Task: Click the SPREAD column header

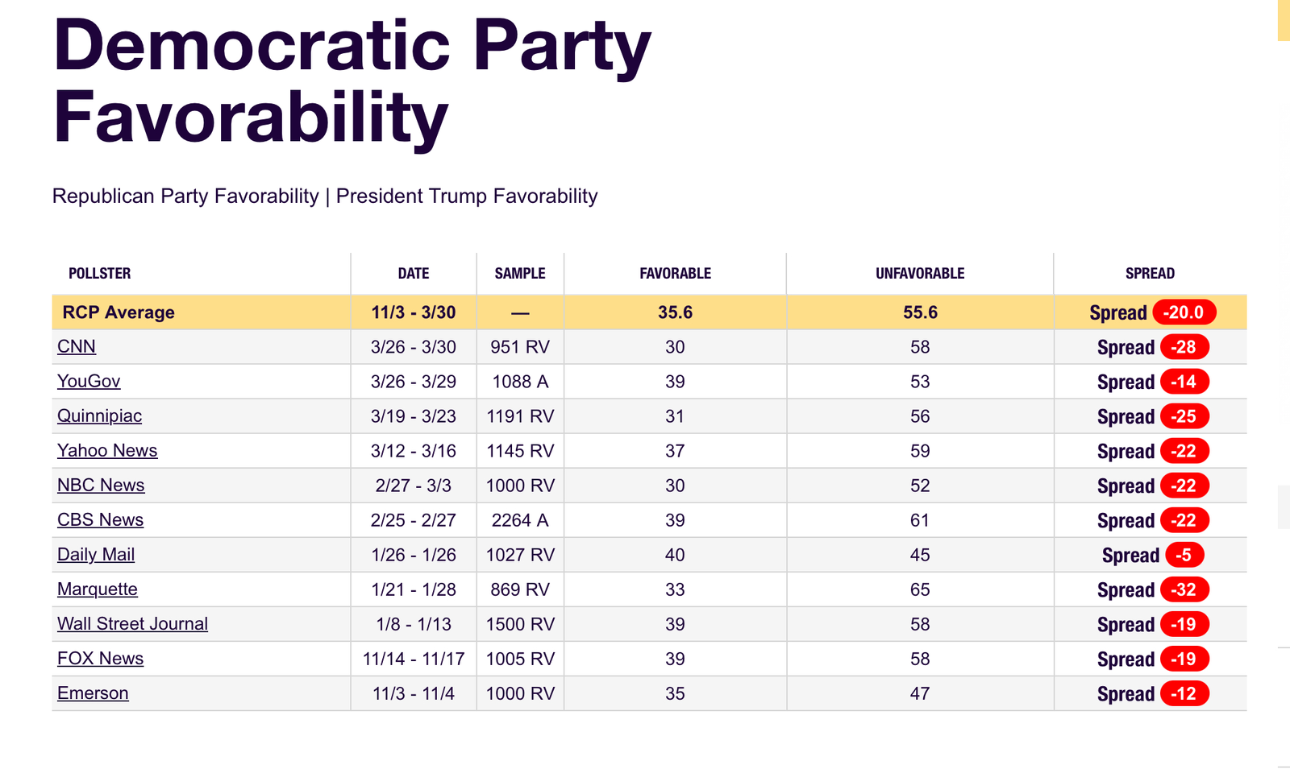Action: [1150, 274]
